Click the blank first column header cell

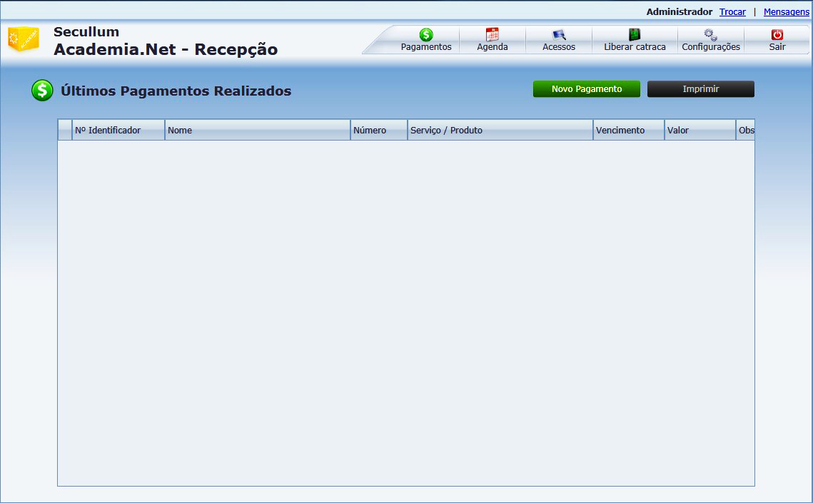coord(65,131)
